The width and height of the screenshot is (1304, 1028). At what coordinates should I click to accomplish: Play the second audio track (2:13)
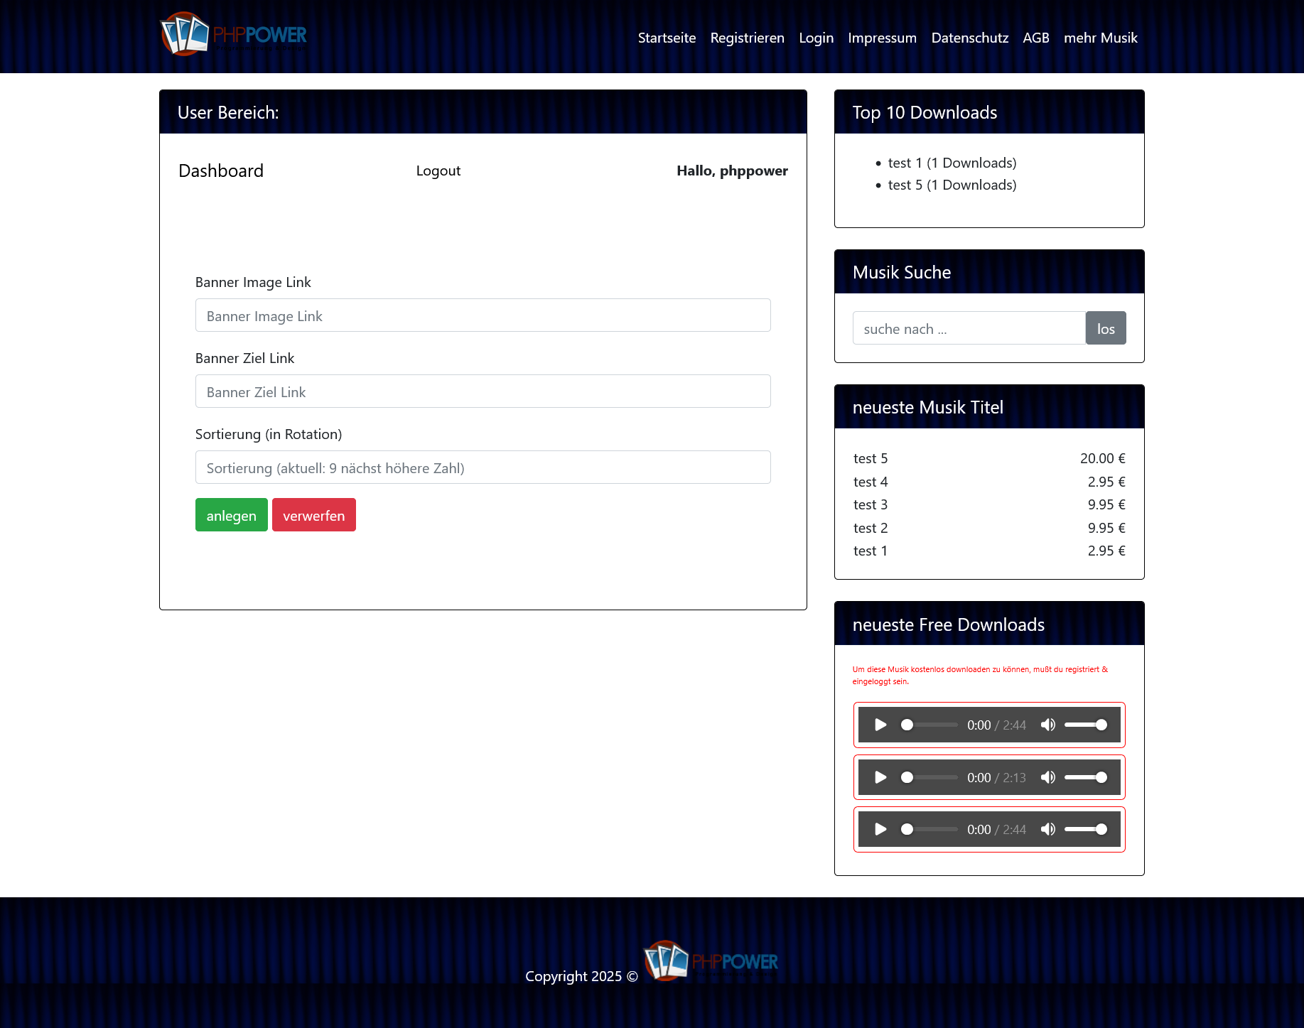[x=880, y=777]
